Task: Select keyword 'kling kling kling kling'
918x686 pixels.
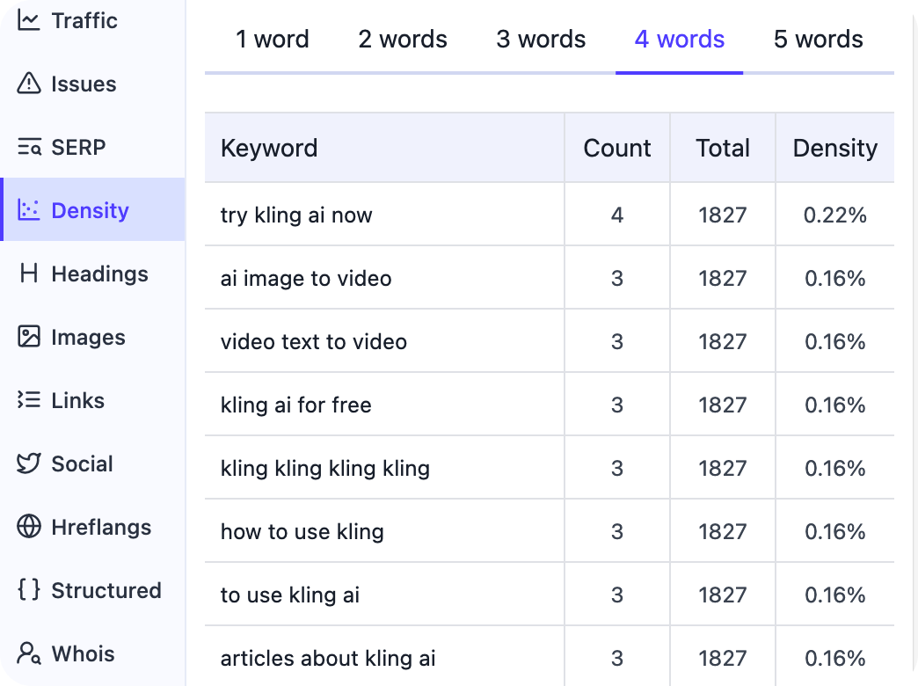Action: pos(325,468)
